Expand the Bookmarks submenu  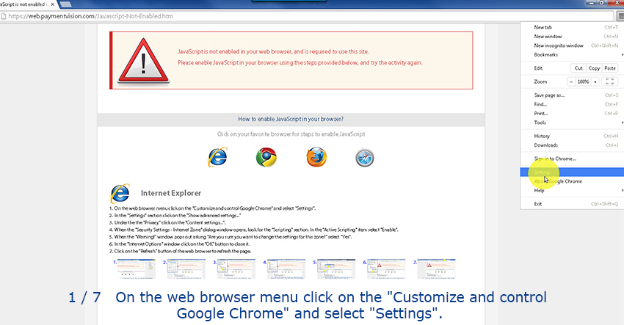click(573, 54)
